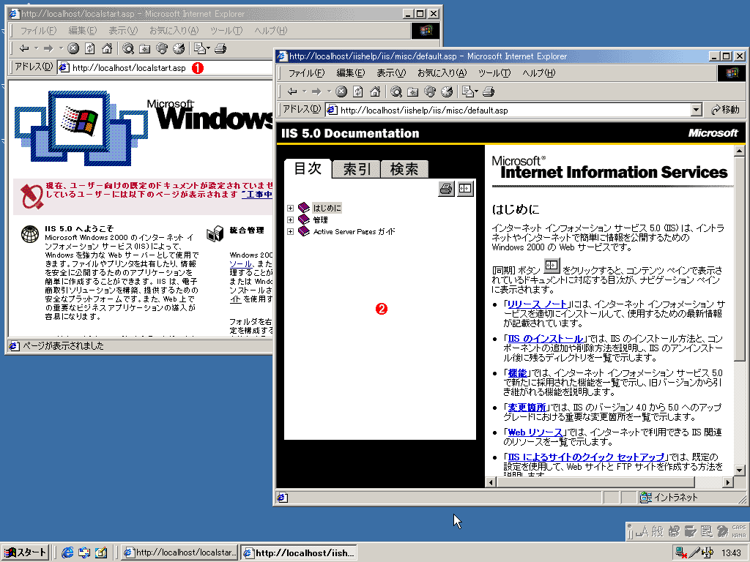Viewport: 750px width, 562px height.
Task: Expand the はじめに tree node
Action: [x=290, y=208]
